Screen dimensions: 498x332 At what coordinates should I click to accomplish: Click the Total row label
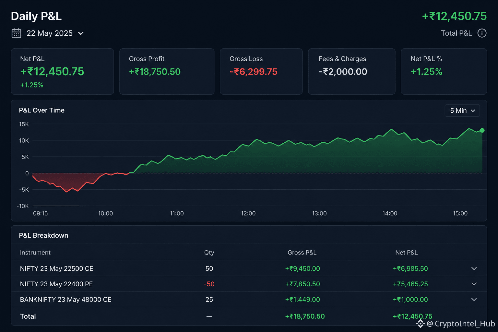tap(28, 316)
